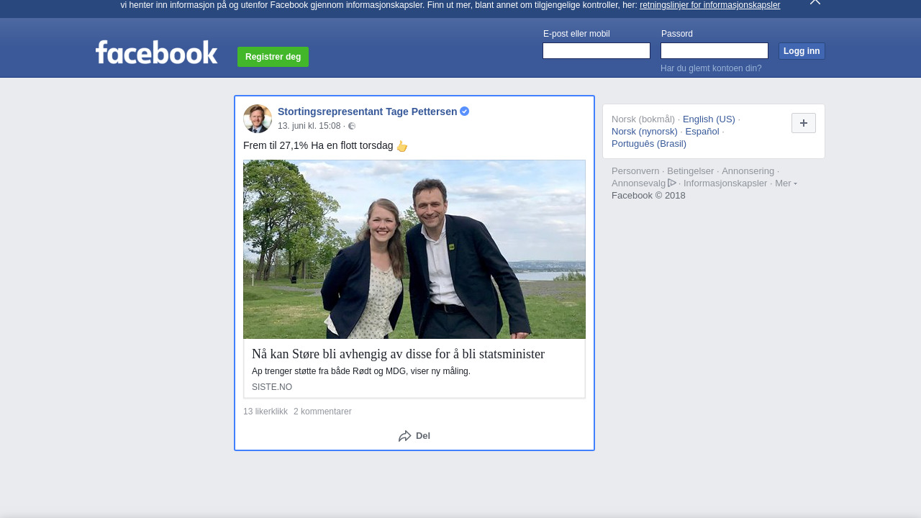Switch language to Norsk (nynorsk)

(x=645, y=132)
